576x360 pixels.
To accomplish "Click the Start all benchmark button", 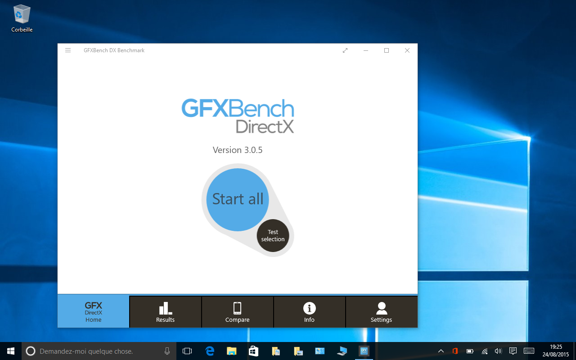I will [238, 200].
